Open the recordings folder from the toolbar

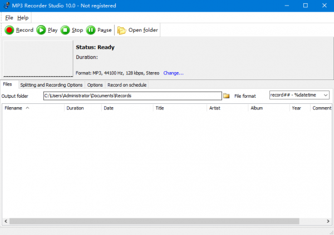point(137,30)
